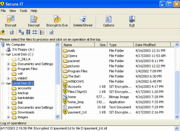This screenshot has width=180, height=131.
Task: Expand the WINNT folder node
Action: click(x=9, y=78)
